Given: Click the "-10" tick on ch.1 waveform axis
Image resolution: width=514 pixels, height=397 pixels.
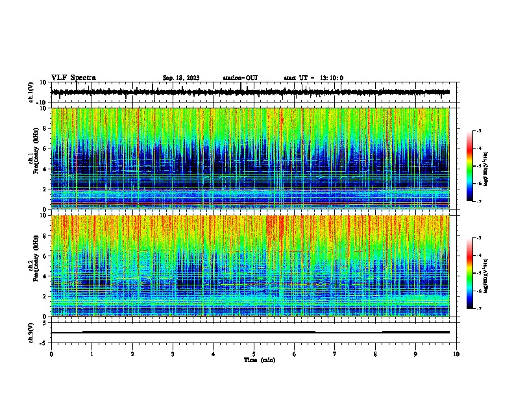Looking at the screenshot, I should [x=42, y=102].
